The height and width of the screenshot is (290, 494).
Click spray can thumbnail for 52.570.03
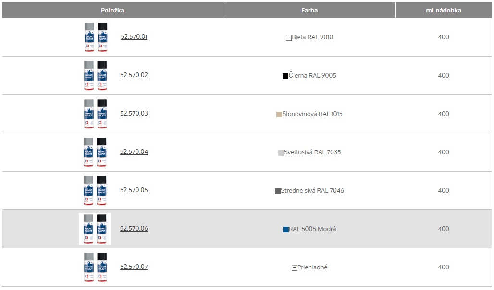click(95, 114)
